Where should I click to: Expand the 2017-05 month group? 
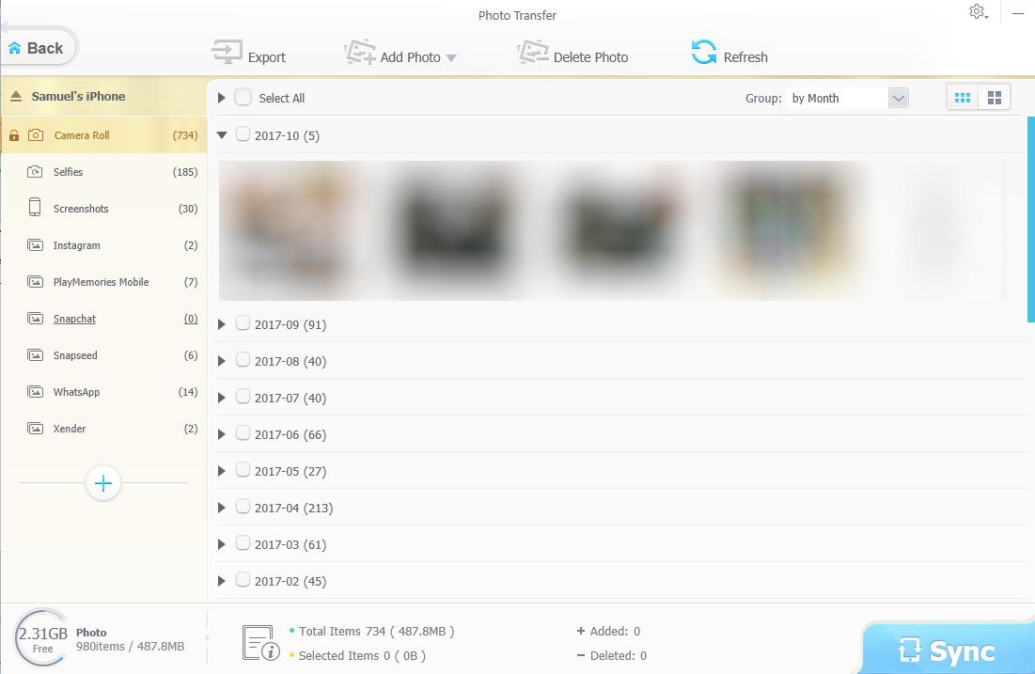[x=222, y=471]
